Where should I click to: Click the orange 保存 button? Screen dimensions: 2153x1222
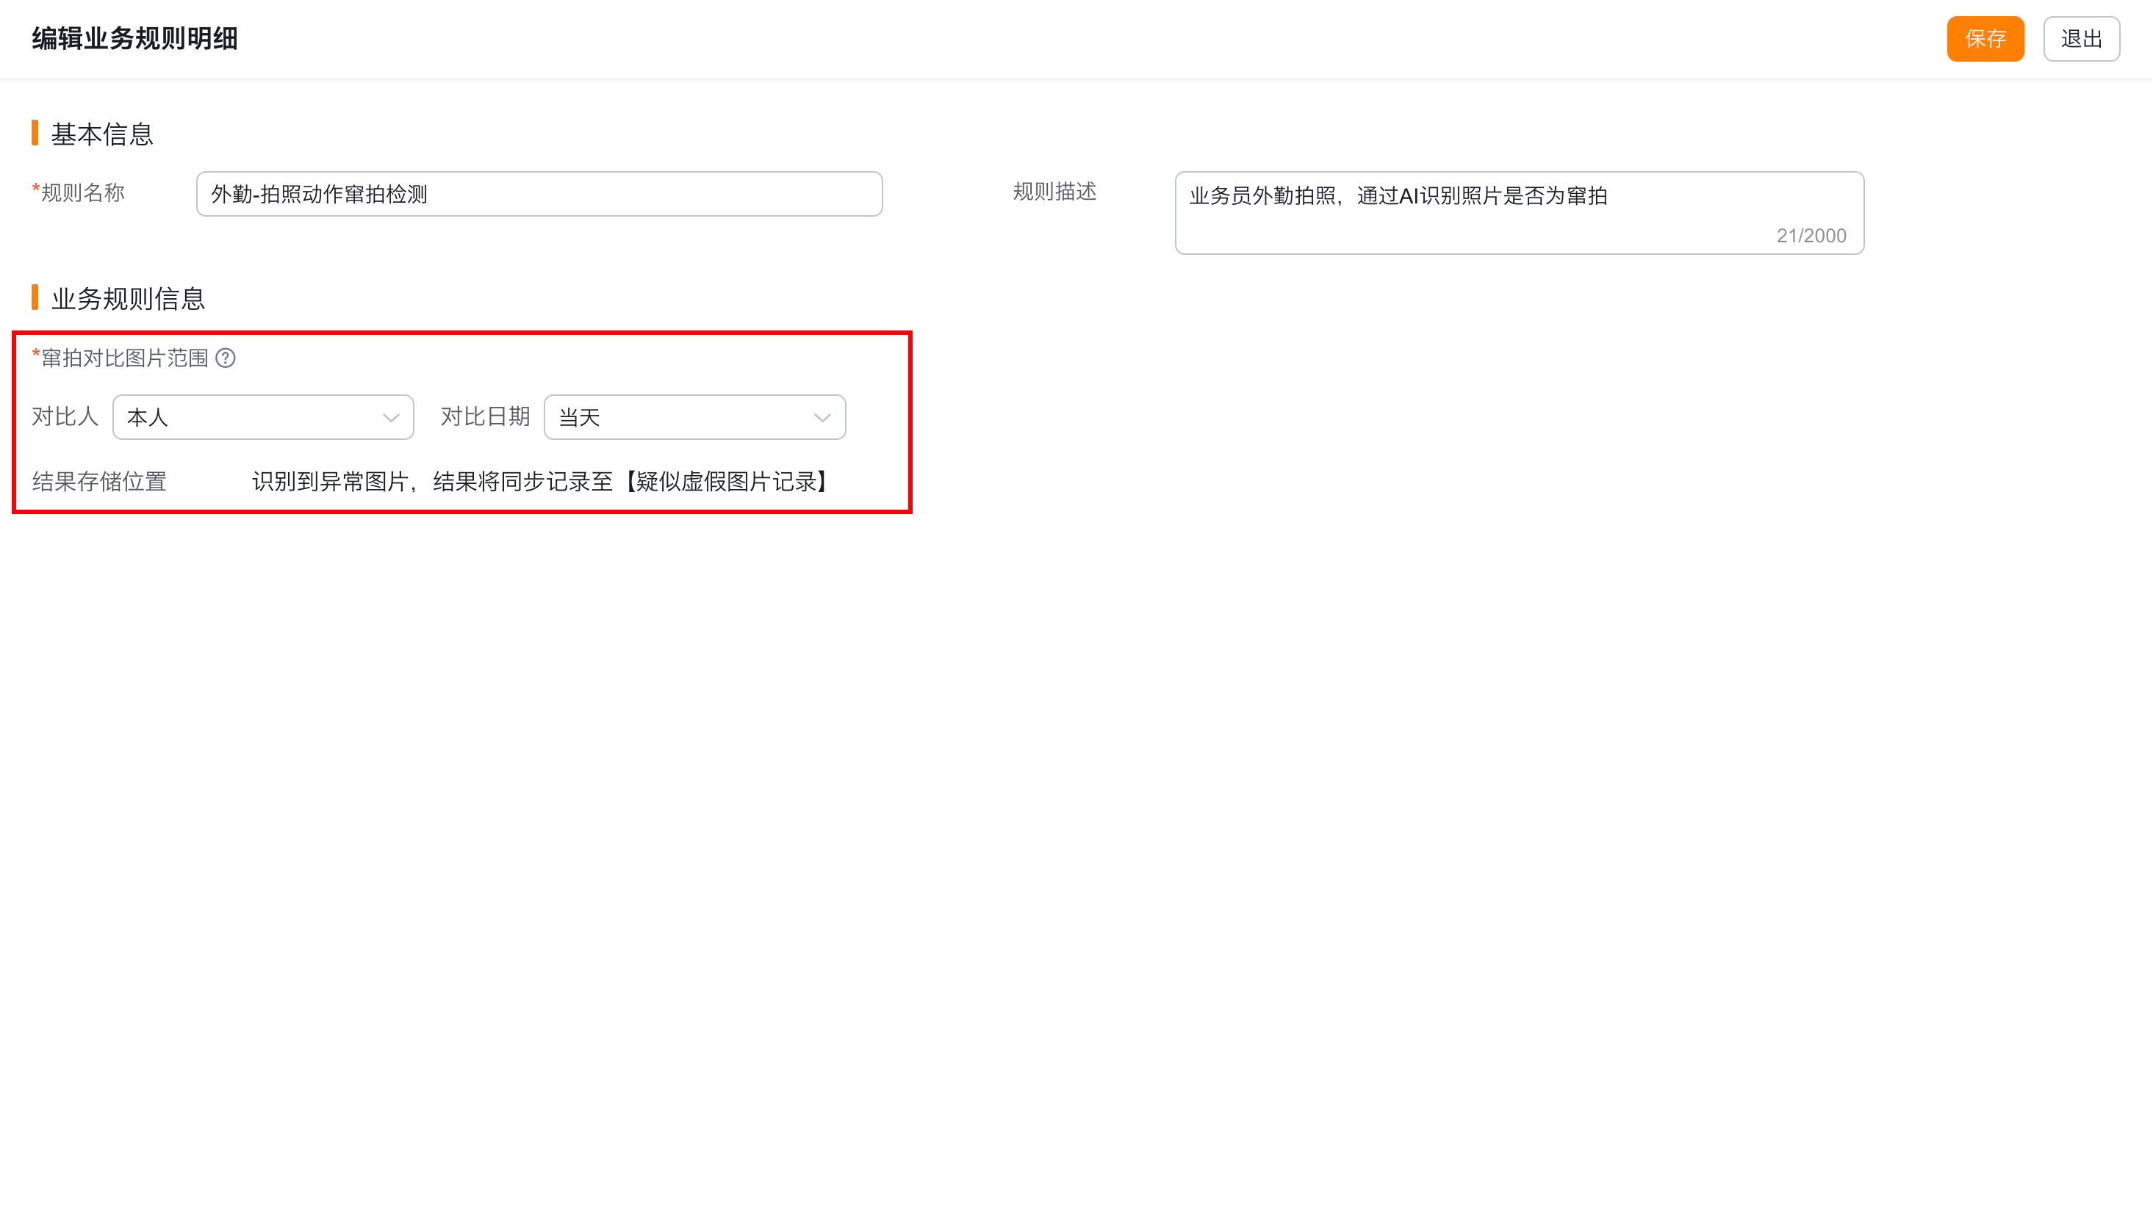tap(1984, 39)
